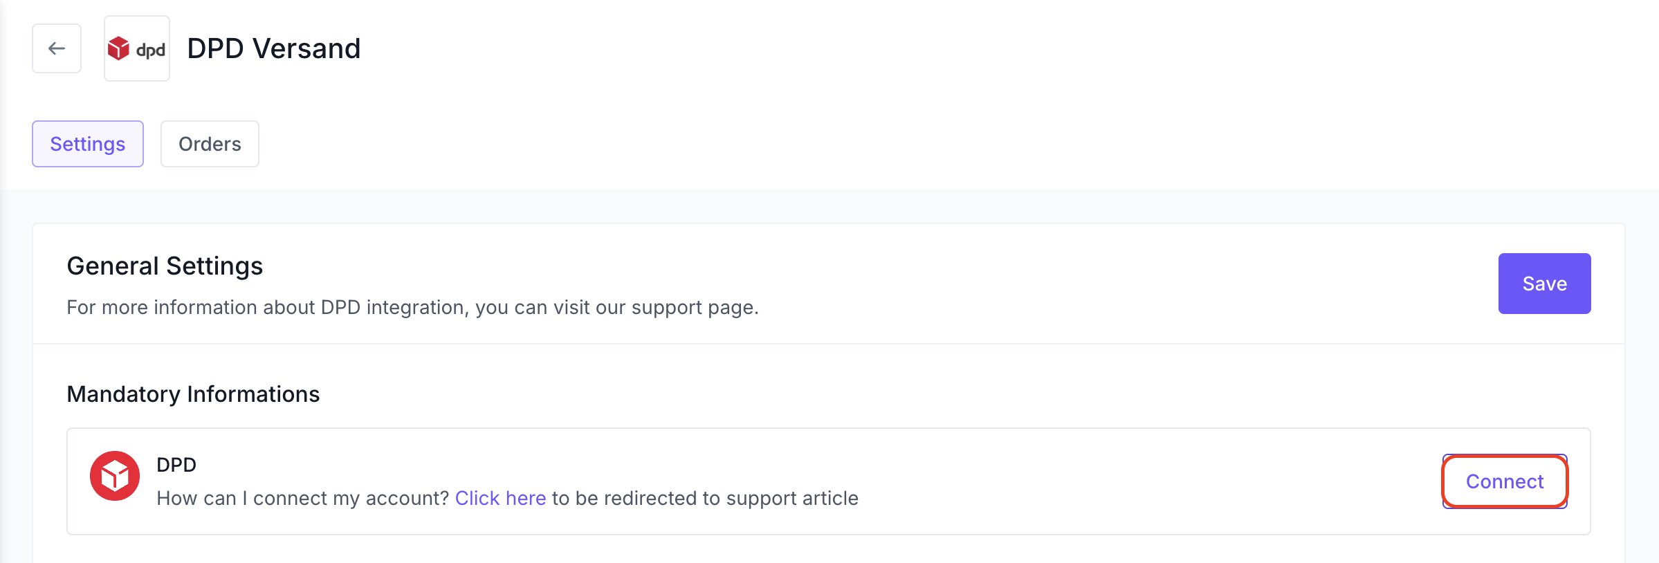The height and width of the screenshot is (563, 1659).
Task: Go back using the left arrow button
Action: tap(57, 48)
